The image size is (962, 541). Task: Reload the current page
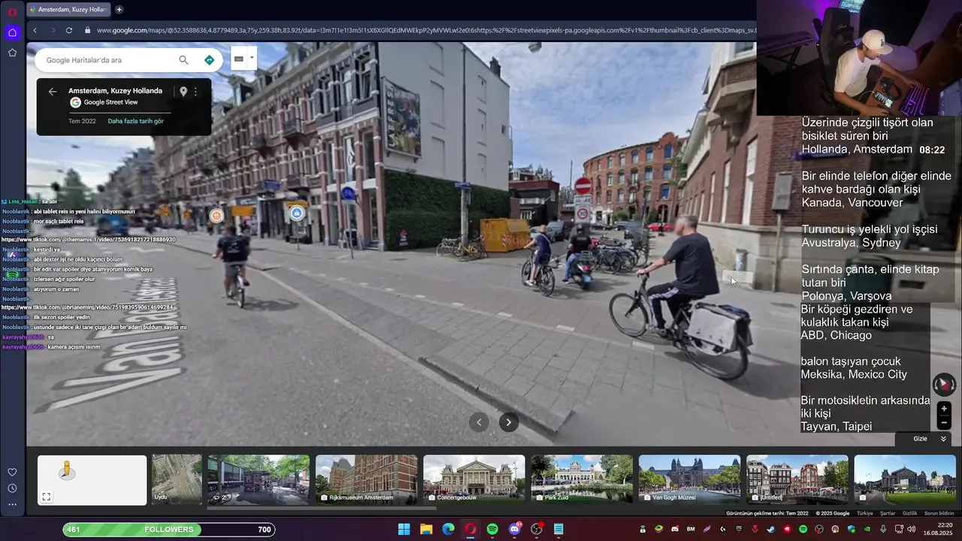(69, 30)
